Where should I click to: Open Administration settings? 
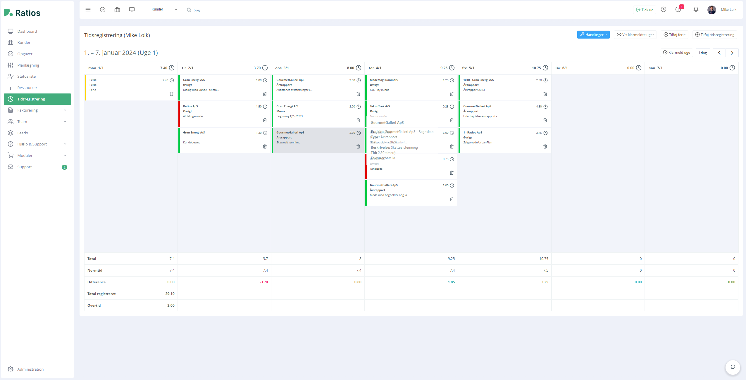(37, 369)
